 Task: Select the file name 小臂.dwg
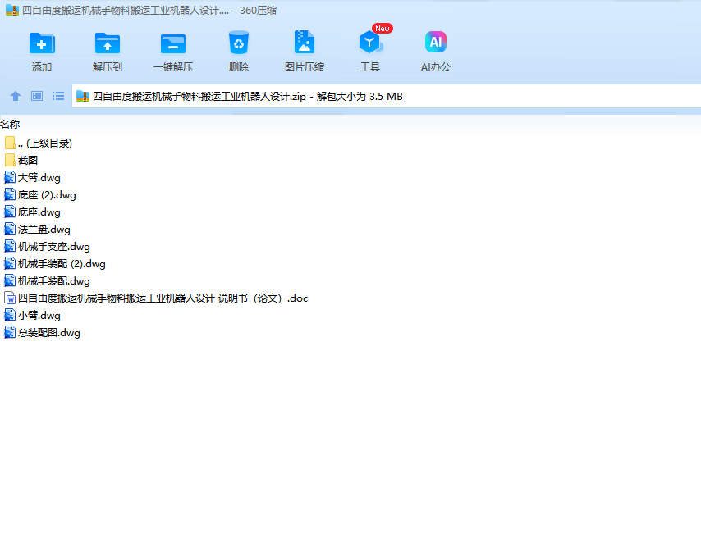click(x=39, y=315)
